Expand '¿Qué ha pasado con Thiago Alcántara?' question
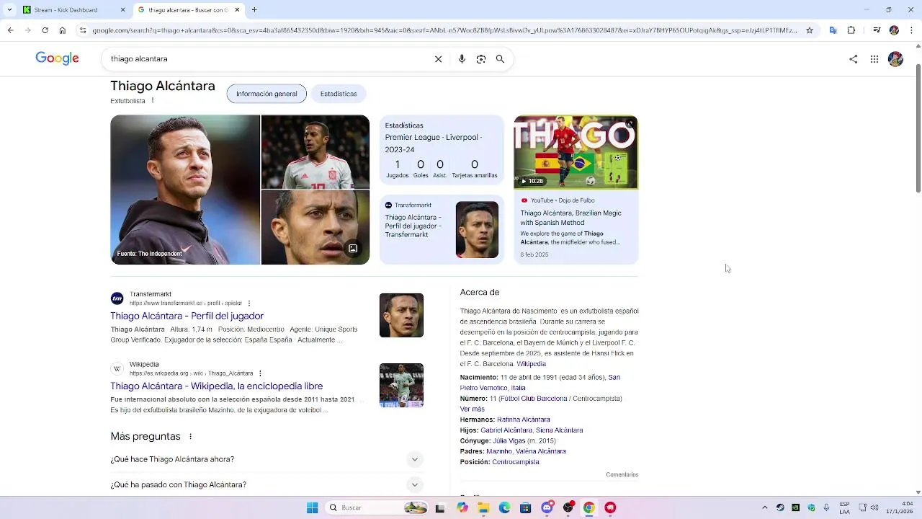This screenshot has width=922, height=519. point(267,484)
